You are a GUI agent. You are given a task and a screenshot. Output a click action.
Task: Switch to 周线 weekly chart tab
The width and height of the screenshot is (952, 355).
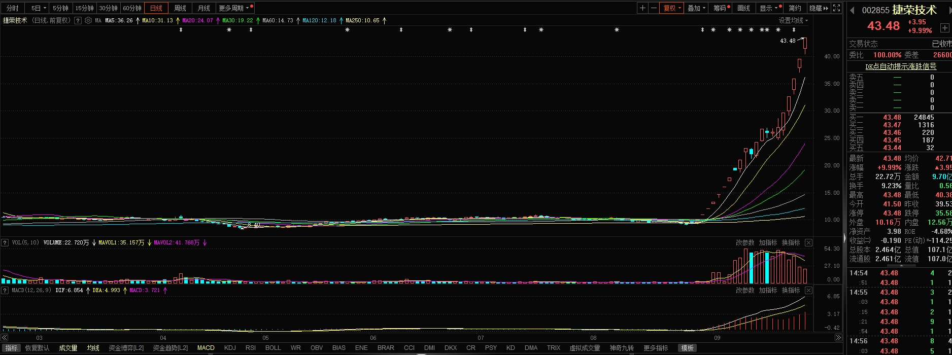click(180, 8)
